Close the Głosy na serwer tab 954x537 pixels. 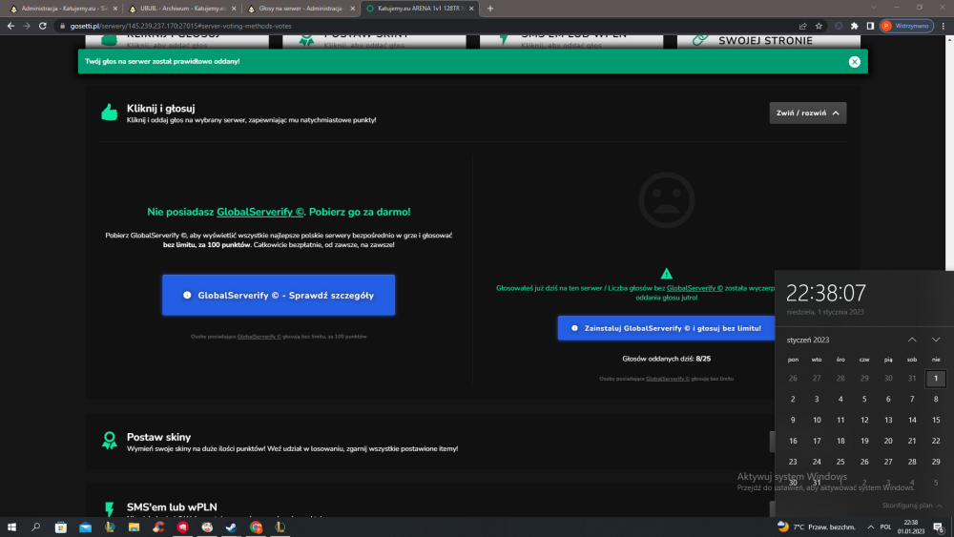352,9
